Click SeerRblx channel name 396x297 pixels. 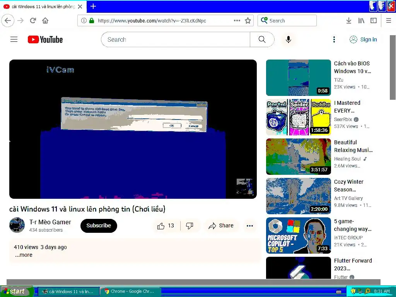(343, 119)
